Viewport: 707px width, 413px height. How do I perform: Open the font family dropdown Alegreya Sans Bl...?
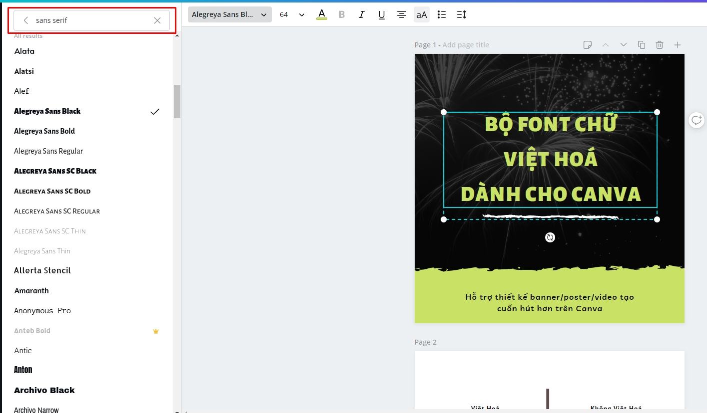click(230, 14)
